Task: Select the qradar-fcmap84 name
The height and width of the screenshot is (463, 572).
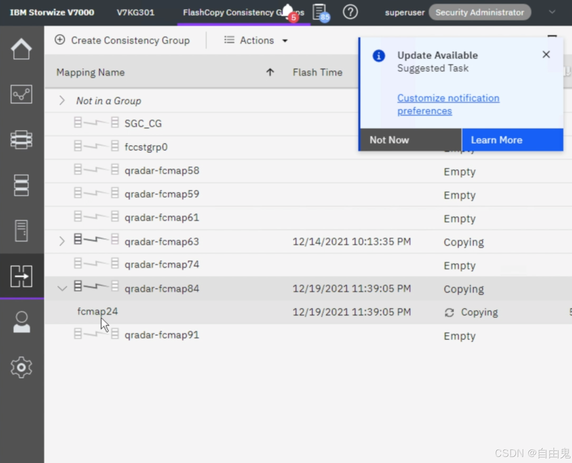Action: tap(162, 289)
